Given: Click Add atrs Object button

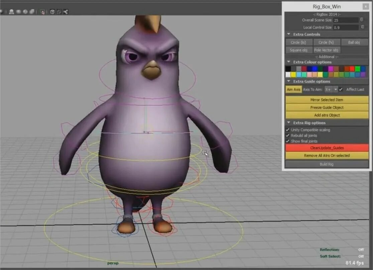Looking at the screenshot, I should click(327, 115).
